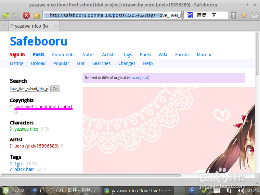Open the Pools menu item
The width and height of the screenshot is (260, 195).
[145, 55]
